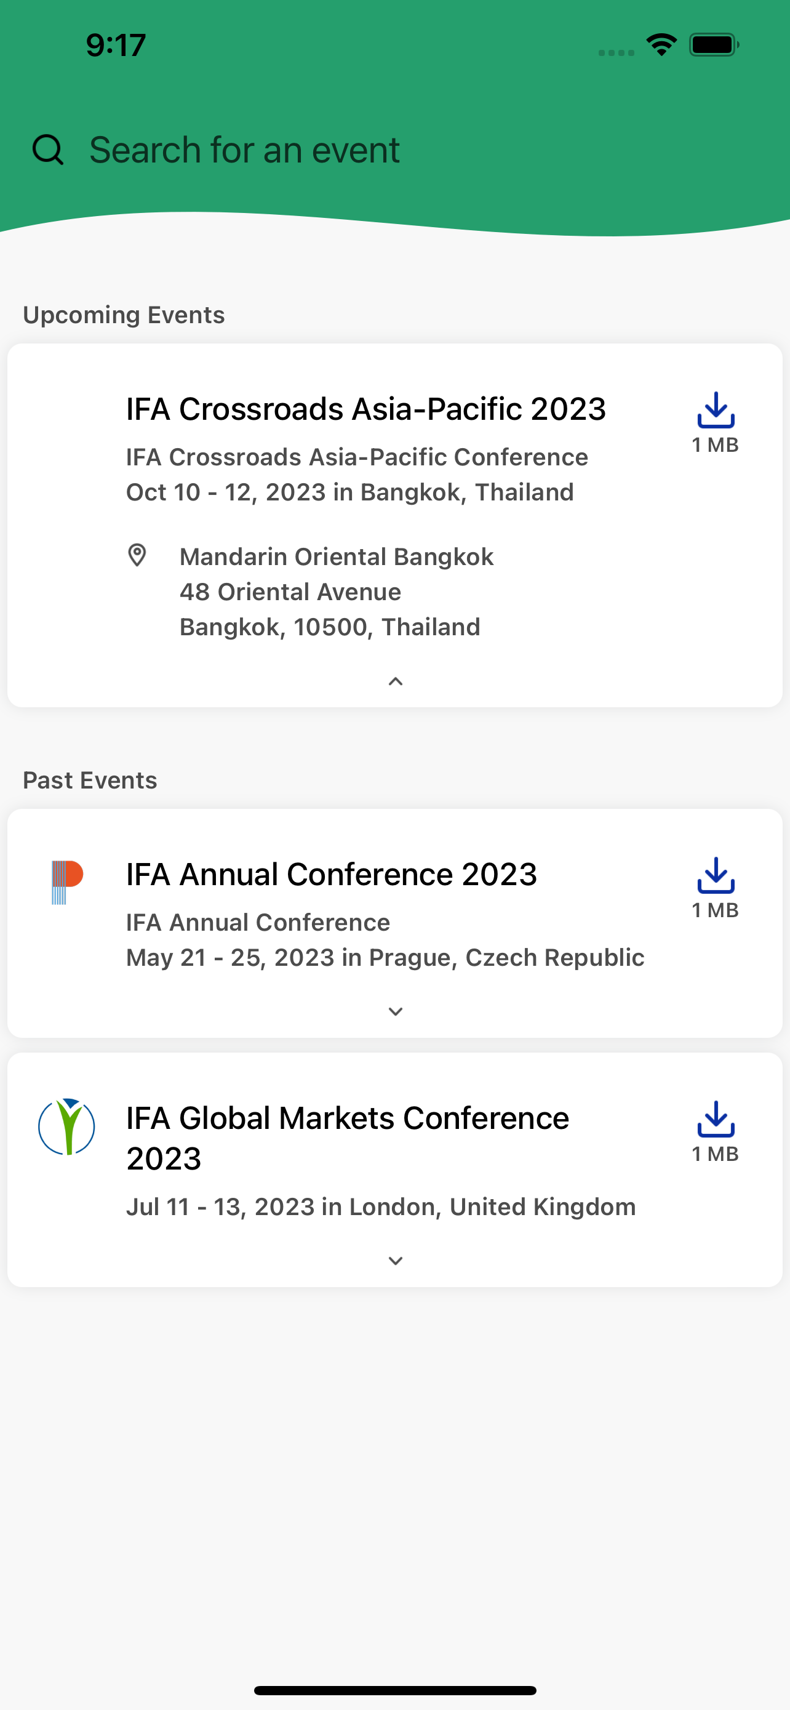Tap the Upcoming Events section header

124,315
